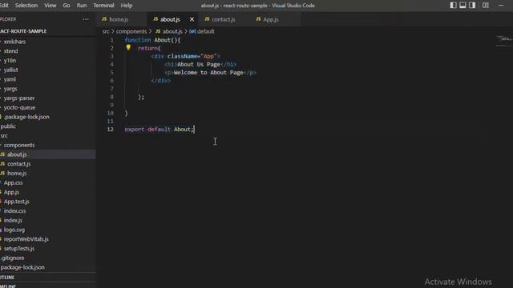
Task: Switch to the contact.js tab
Action: pyautogui.click(x=223, y=19)
